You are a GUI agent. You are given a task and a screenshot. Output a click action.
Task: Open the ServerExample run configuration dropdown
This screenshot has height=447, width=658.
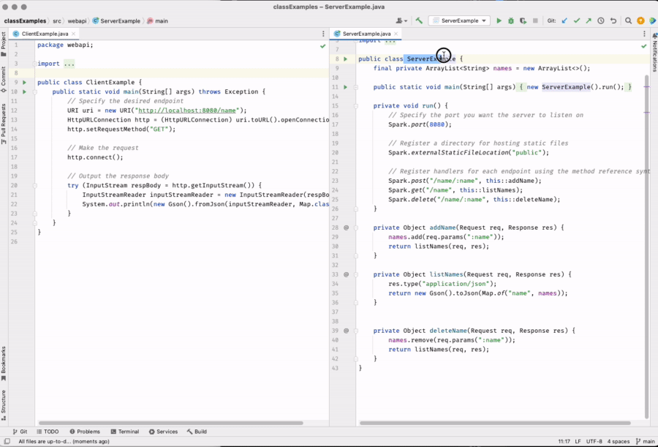click(x=459, y=20)
